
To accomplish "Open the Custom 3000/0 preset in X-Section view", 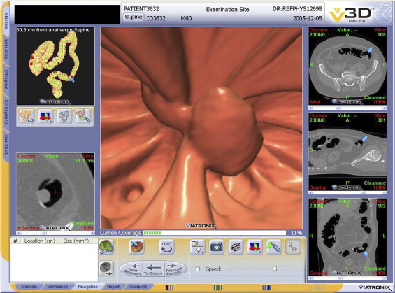I will (x=26, y=158).
